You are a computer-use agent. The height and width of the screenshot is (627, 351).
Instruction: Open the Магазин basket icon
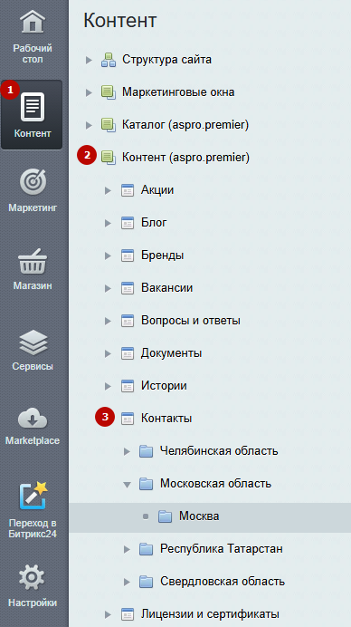[x=33, y=261]
